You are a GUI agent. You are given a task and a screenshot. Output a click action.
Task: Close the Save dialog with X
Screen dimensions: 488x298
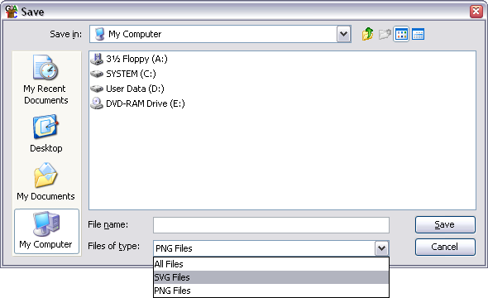tap(476, 12)
